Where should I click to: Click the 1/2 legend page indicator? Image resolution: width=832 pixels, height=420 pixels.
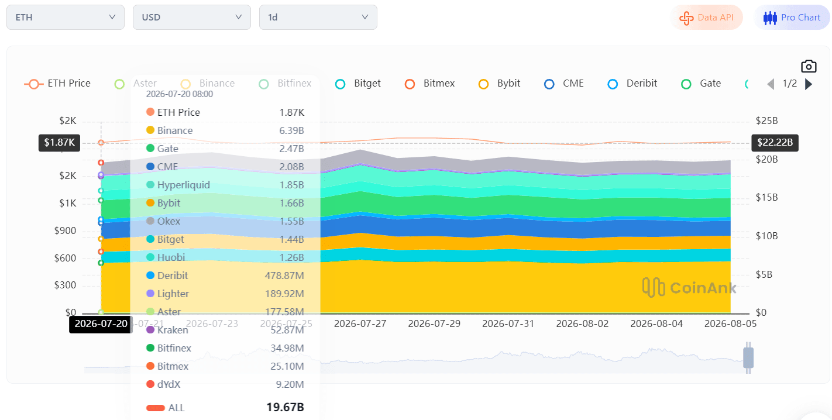point(790,84)
